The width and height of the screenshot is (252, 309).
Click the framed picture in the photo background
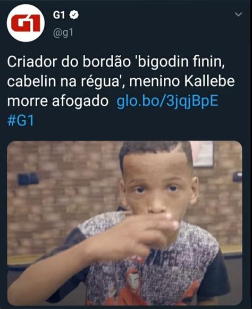coord(203,154)
